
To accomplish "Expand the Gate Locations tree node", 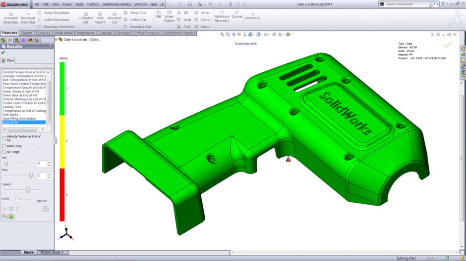I will pyautogui.click(x=56, y=40).
